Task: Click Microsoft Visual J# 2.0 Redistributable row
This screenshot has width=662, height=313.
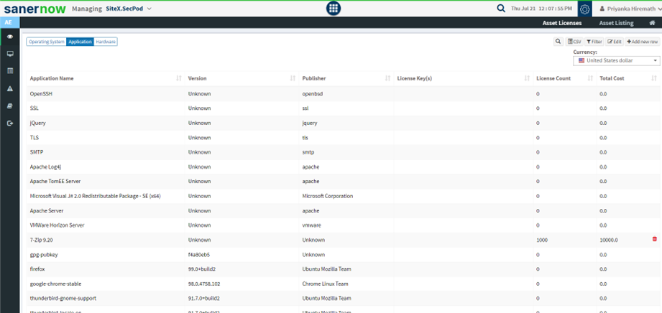Action: pos(96,196)
